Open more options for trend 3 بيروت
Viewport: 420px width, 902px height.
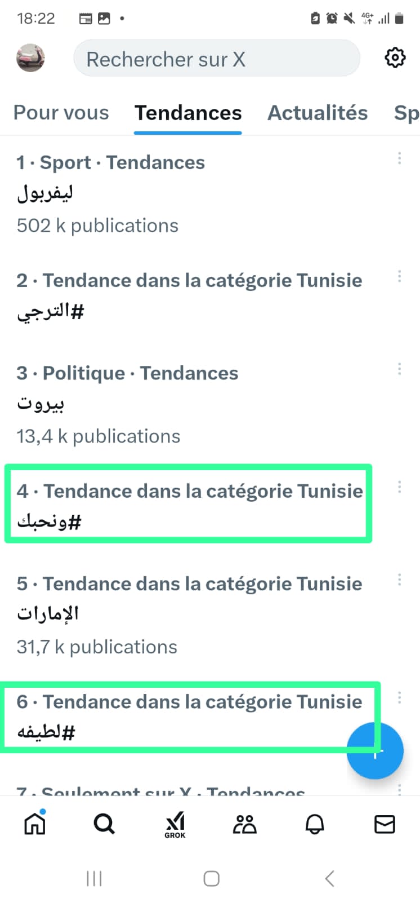399,369
